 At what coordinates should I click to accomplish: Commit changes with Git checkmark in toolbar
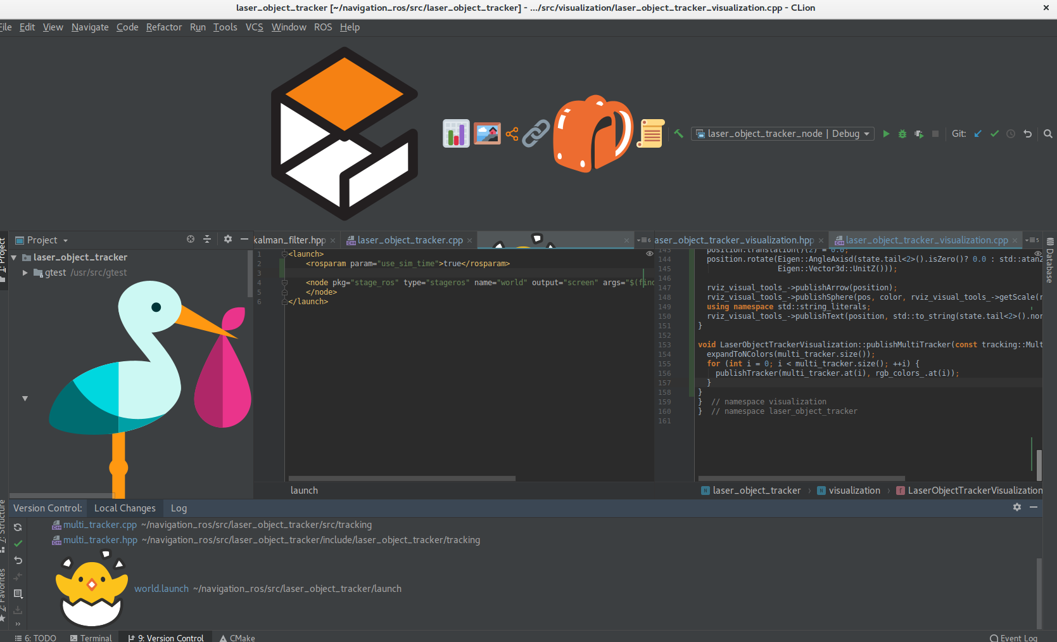coord(994,134)
